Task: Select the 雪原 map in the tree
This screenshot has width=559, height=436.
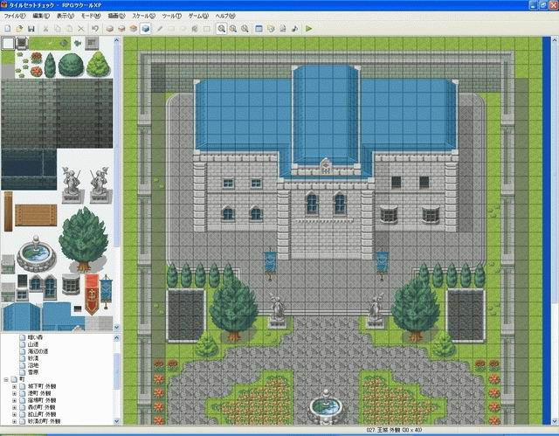Action: click(x=33, y=372)
